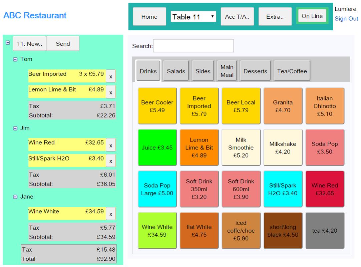Image resolution: width=361 pixels, height=267 pixels.
Task: Click Jim's Subtotal £36.05 row
Action: (72, 184)
